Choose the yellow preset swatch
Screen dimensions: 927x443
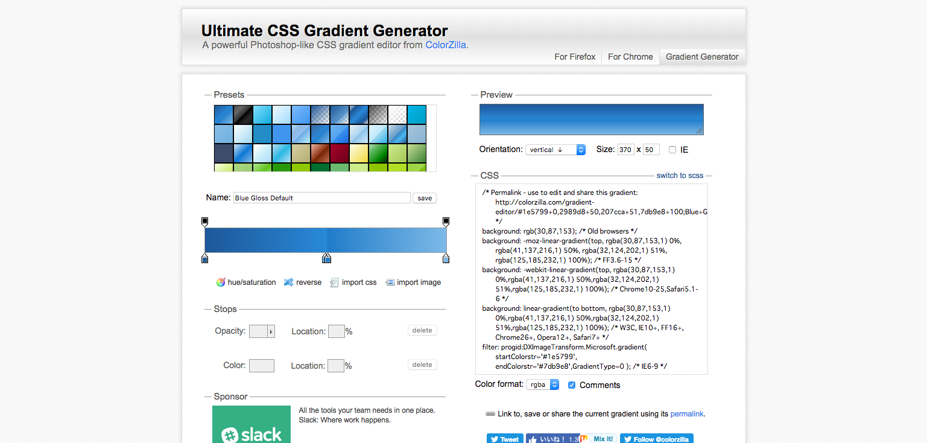click(359, 153)
